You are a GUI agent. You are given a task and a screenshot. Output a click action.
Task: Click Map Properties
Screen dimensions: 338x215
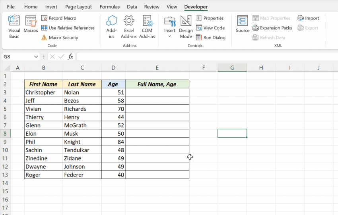[x=271, y=18]
